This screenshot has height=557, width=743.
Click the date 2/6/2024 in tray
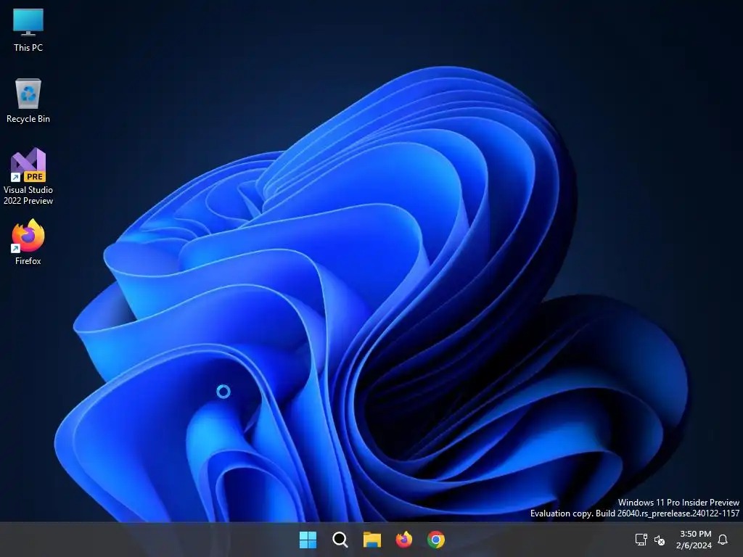[694, 545]
